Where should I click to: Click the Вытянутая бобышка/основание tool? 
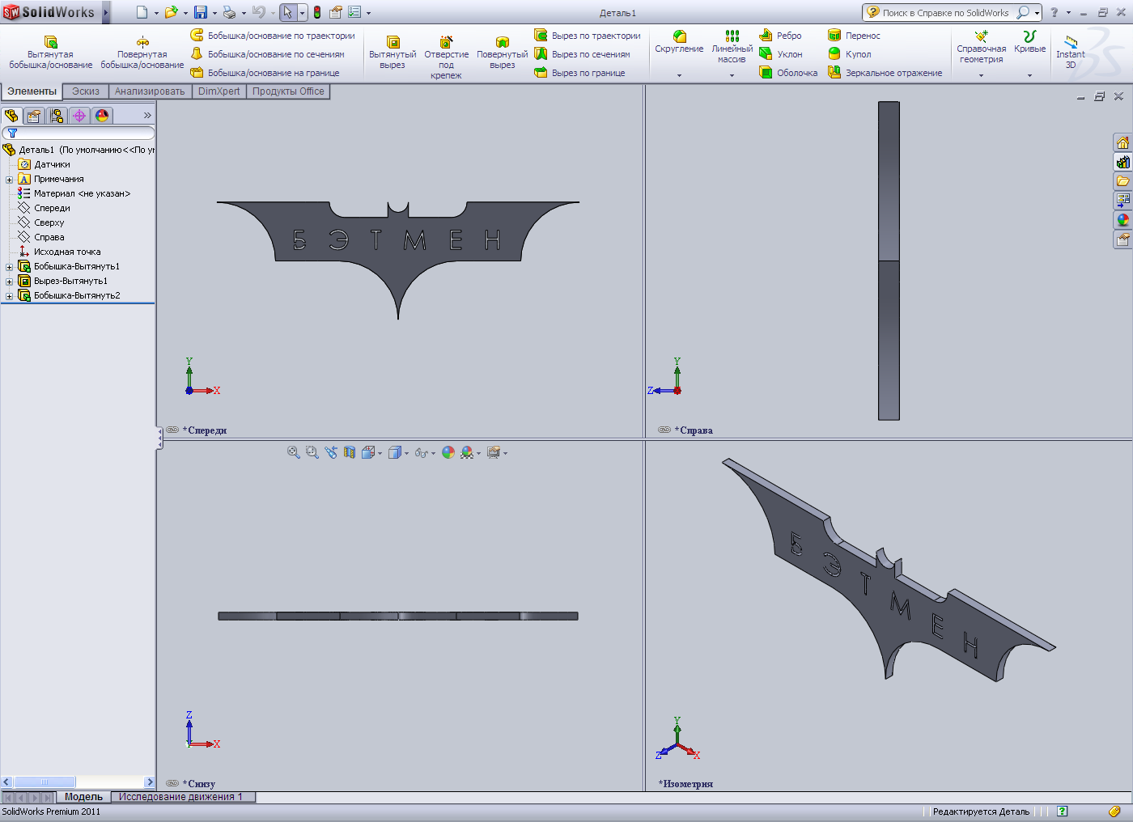pyautogui.click(x=50, y=52)
